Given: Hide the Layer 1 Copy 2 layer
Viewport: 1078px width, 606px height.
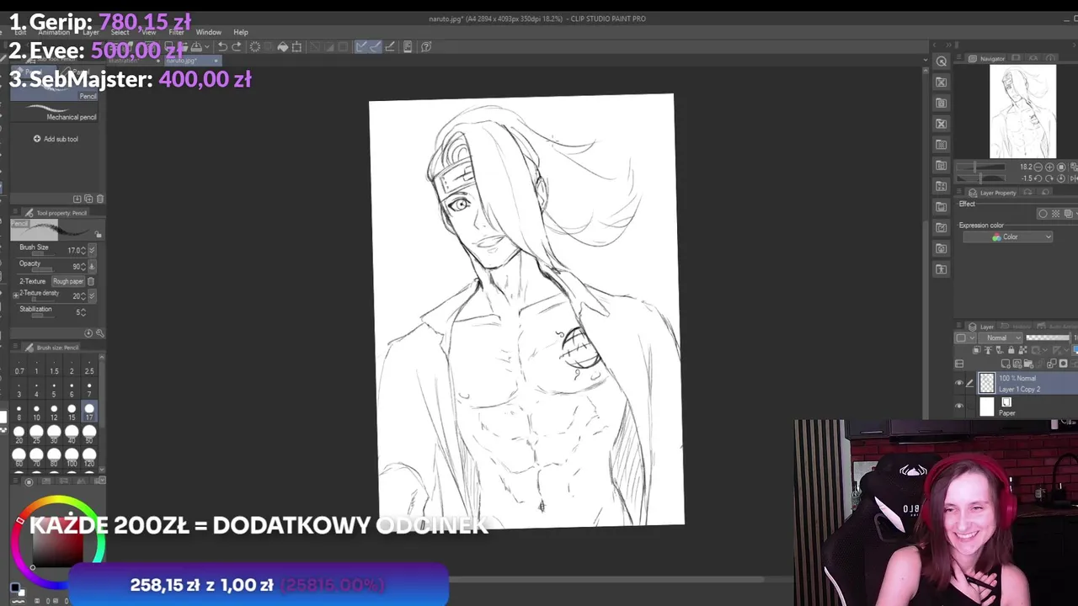Looking at the screenshot, I should coord(959,384).
